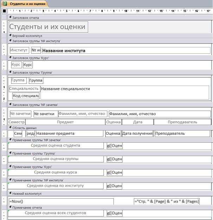Select the average field beside 'Средняя оценка курса'
This screenshot has height=220, width=213.
pyautogui.click(x=114, y=173)
